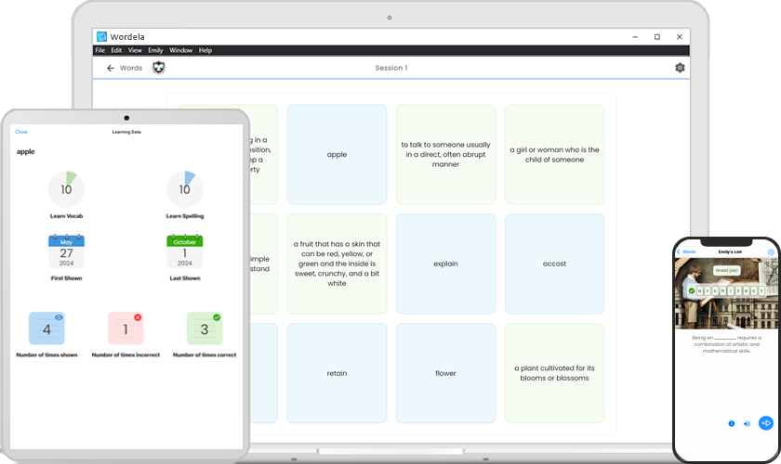Tap the speaker audio icon on the phone
The image size is (781, 464).
(x=747, y=424)
